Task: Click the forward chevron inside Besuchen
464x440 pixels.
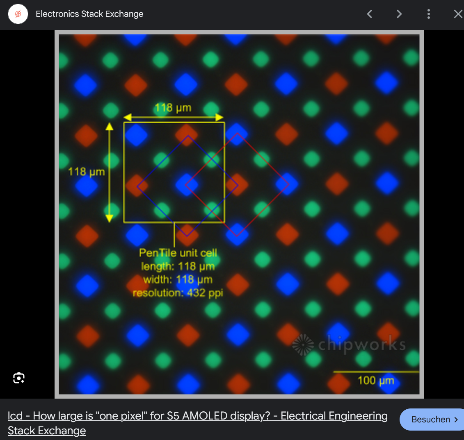Action: tap(457, 420)
